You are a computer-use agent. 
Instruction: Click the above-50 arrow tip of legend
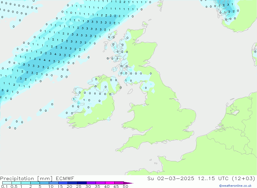coord(128,183)
